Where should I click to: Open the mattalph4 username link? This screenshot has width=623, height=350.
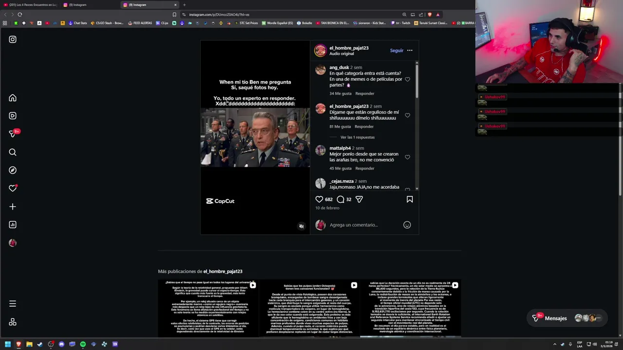click(x=340, y=148)
